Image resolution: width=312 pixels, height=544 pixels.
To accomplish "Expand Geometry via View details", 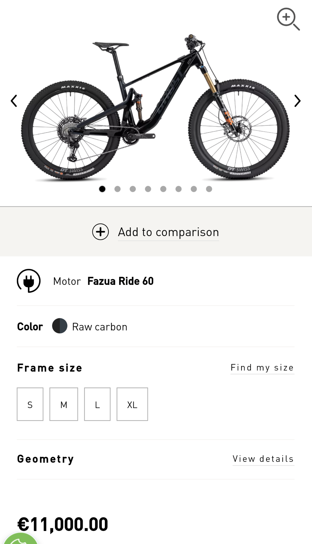I will click(x=263, y=459).
